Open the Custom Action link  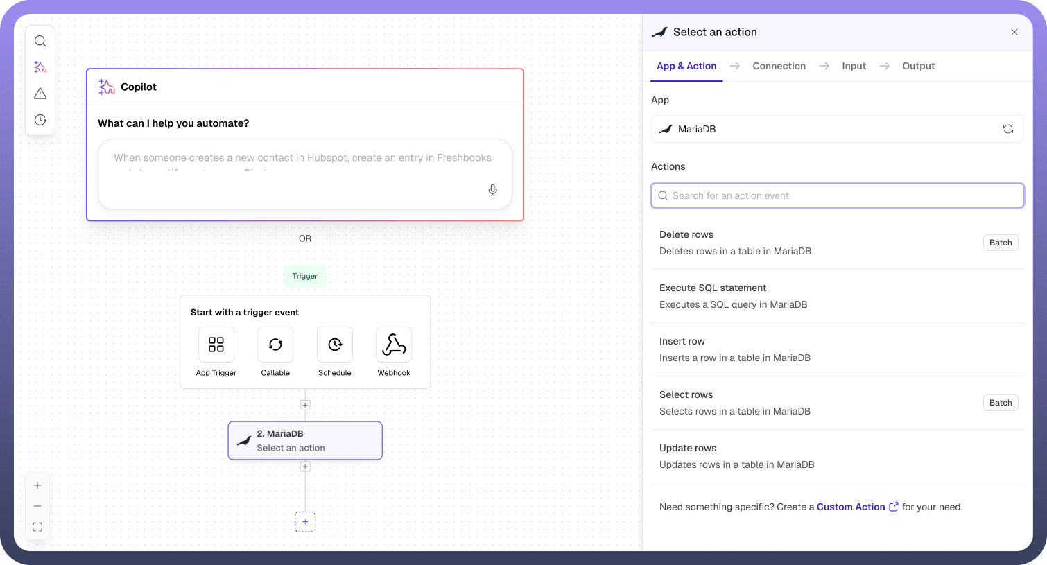pos(851,507)
